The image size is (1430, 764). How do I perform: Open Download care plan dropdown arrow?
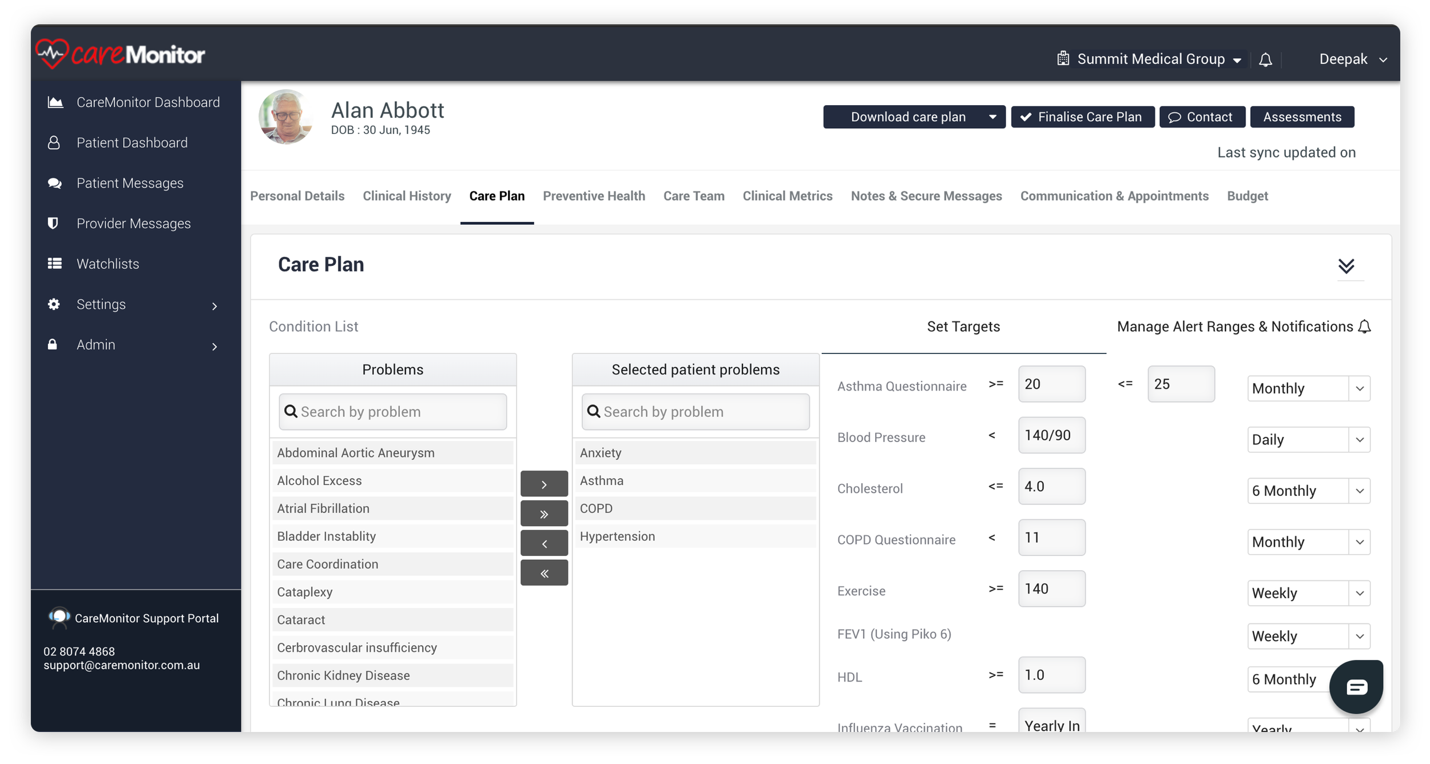point(992,117)
